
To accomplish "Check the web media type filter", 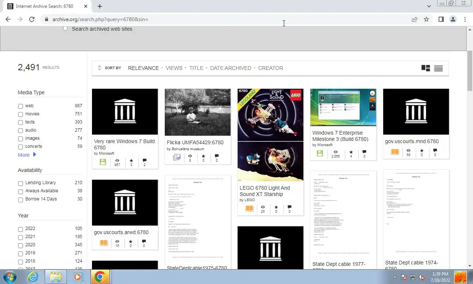I will (x=21, y=106).
